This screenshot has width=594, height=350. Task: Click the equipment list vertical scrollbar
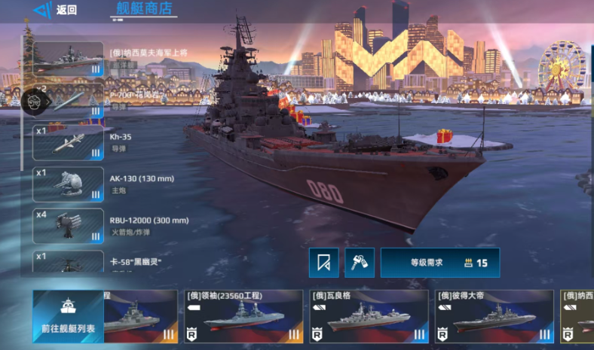pos(22,103)
